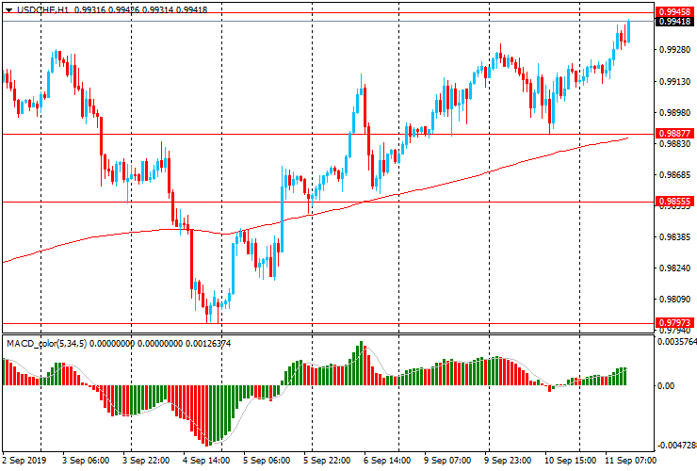Click the 0.0035764 MACD scale value

click(675, 343)
